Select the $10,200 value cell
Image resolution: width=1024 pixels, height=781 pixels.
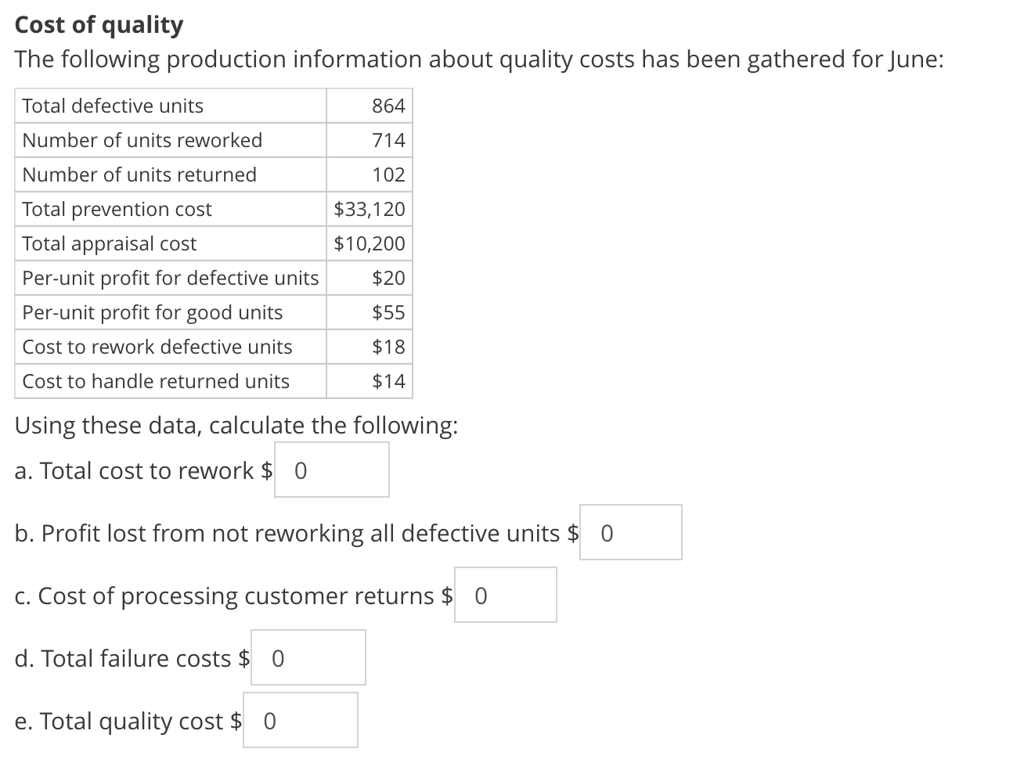pos(370,243)
